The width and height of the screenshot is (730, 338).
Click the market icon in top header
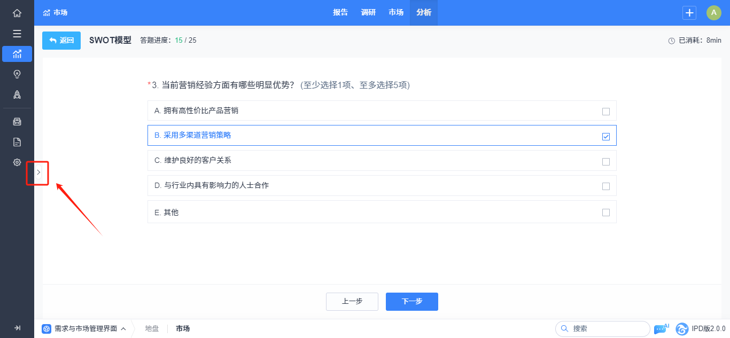coord(46,13)
